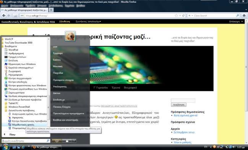
Task: Click Πίσω to return in Start menu
Action: (12, 135)
